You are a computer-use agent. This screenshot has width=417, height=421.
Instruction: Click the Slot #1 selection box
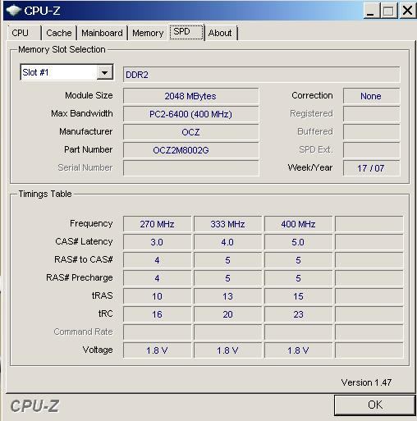tap(66, 72)
